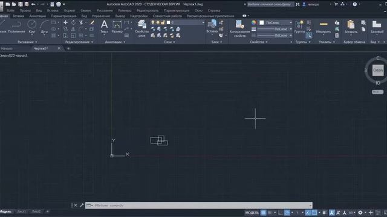Click the customization wrench next to command line
Viewport: 387px width, 217px height.
pos(82,205)
